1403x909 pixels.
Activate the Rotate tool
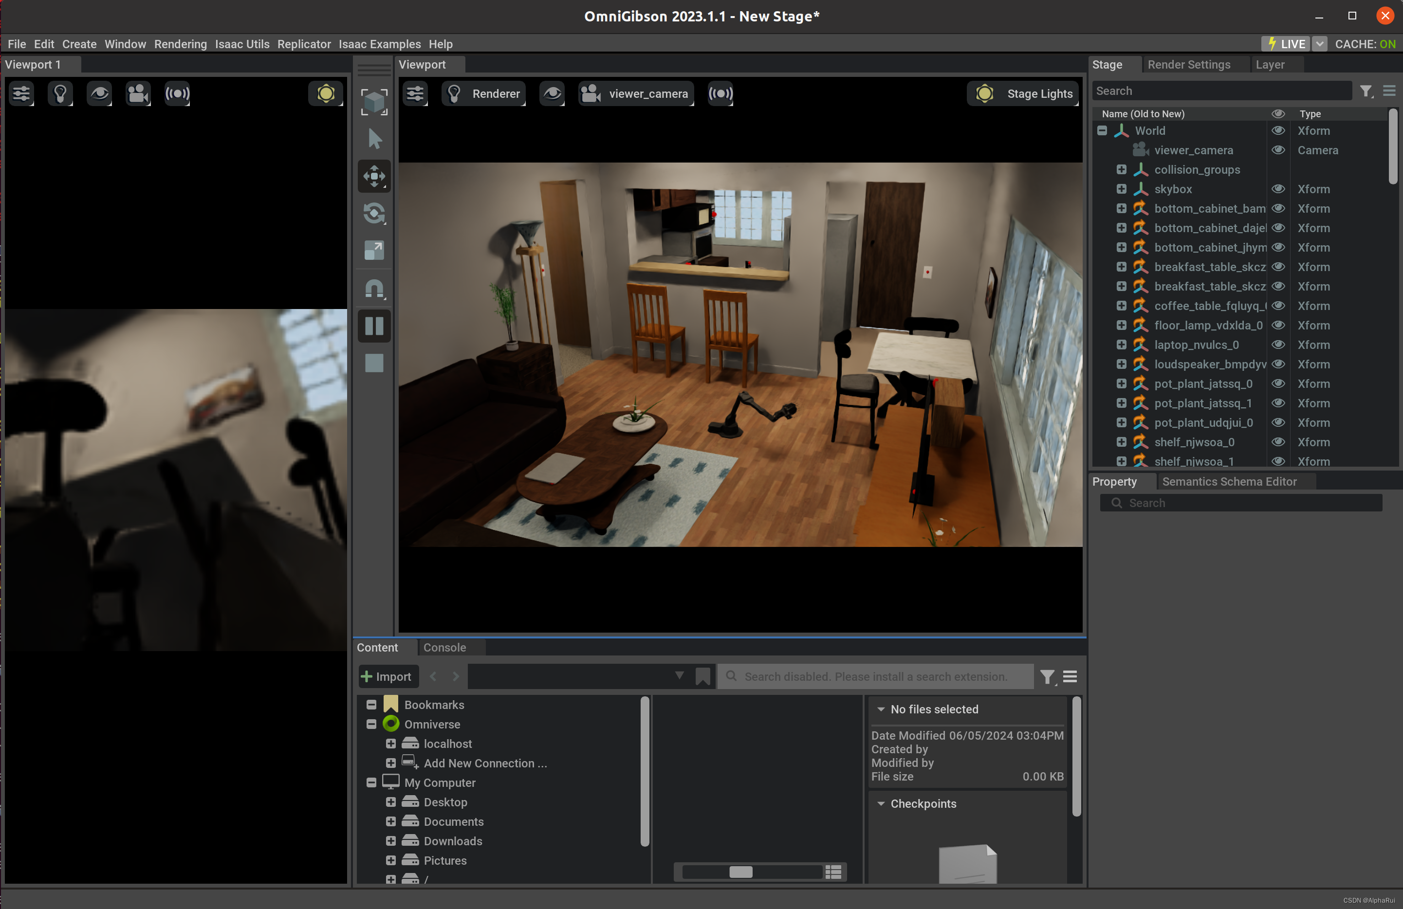374,213
